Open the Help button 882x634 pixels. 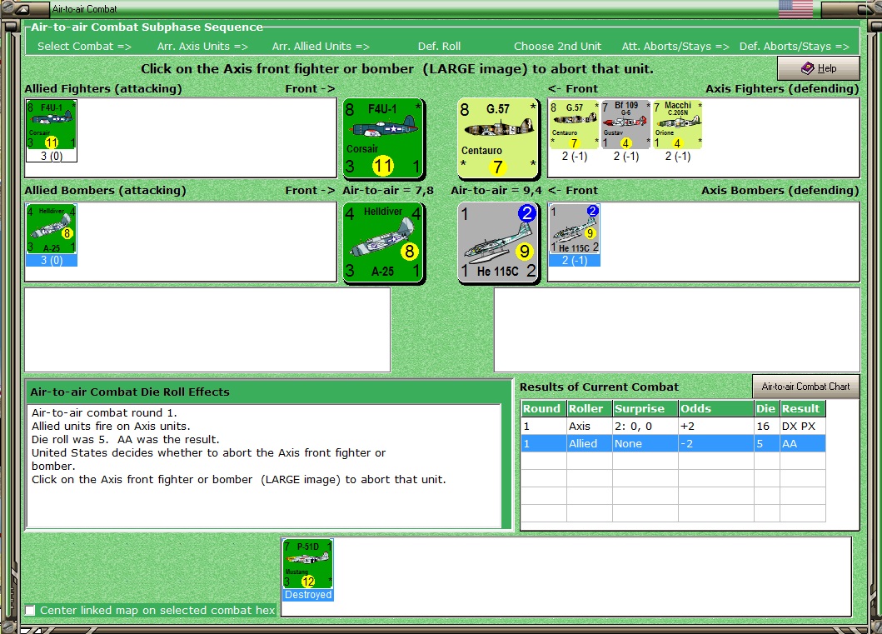[x=819, y=68]
